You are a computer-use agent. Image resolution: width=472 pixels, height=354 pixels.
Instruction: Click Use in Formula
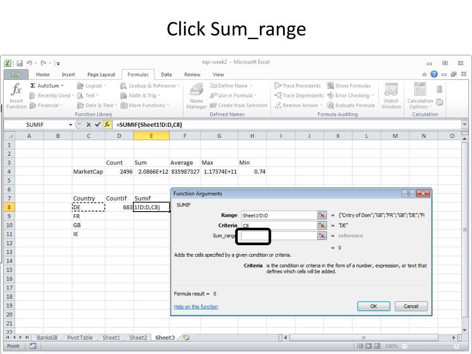233,95
